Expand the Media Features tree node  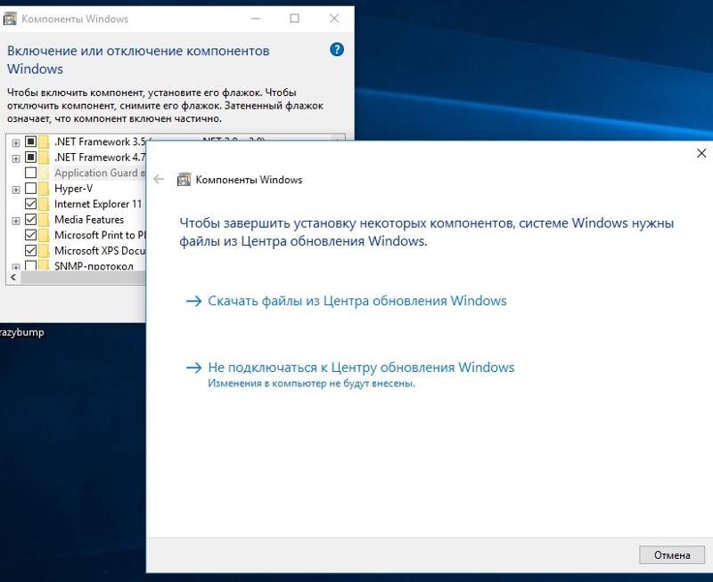[16, 221]
